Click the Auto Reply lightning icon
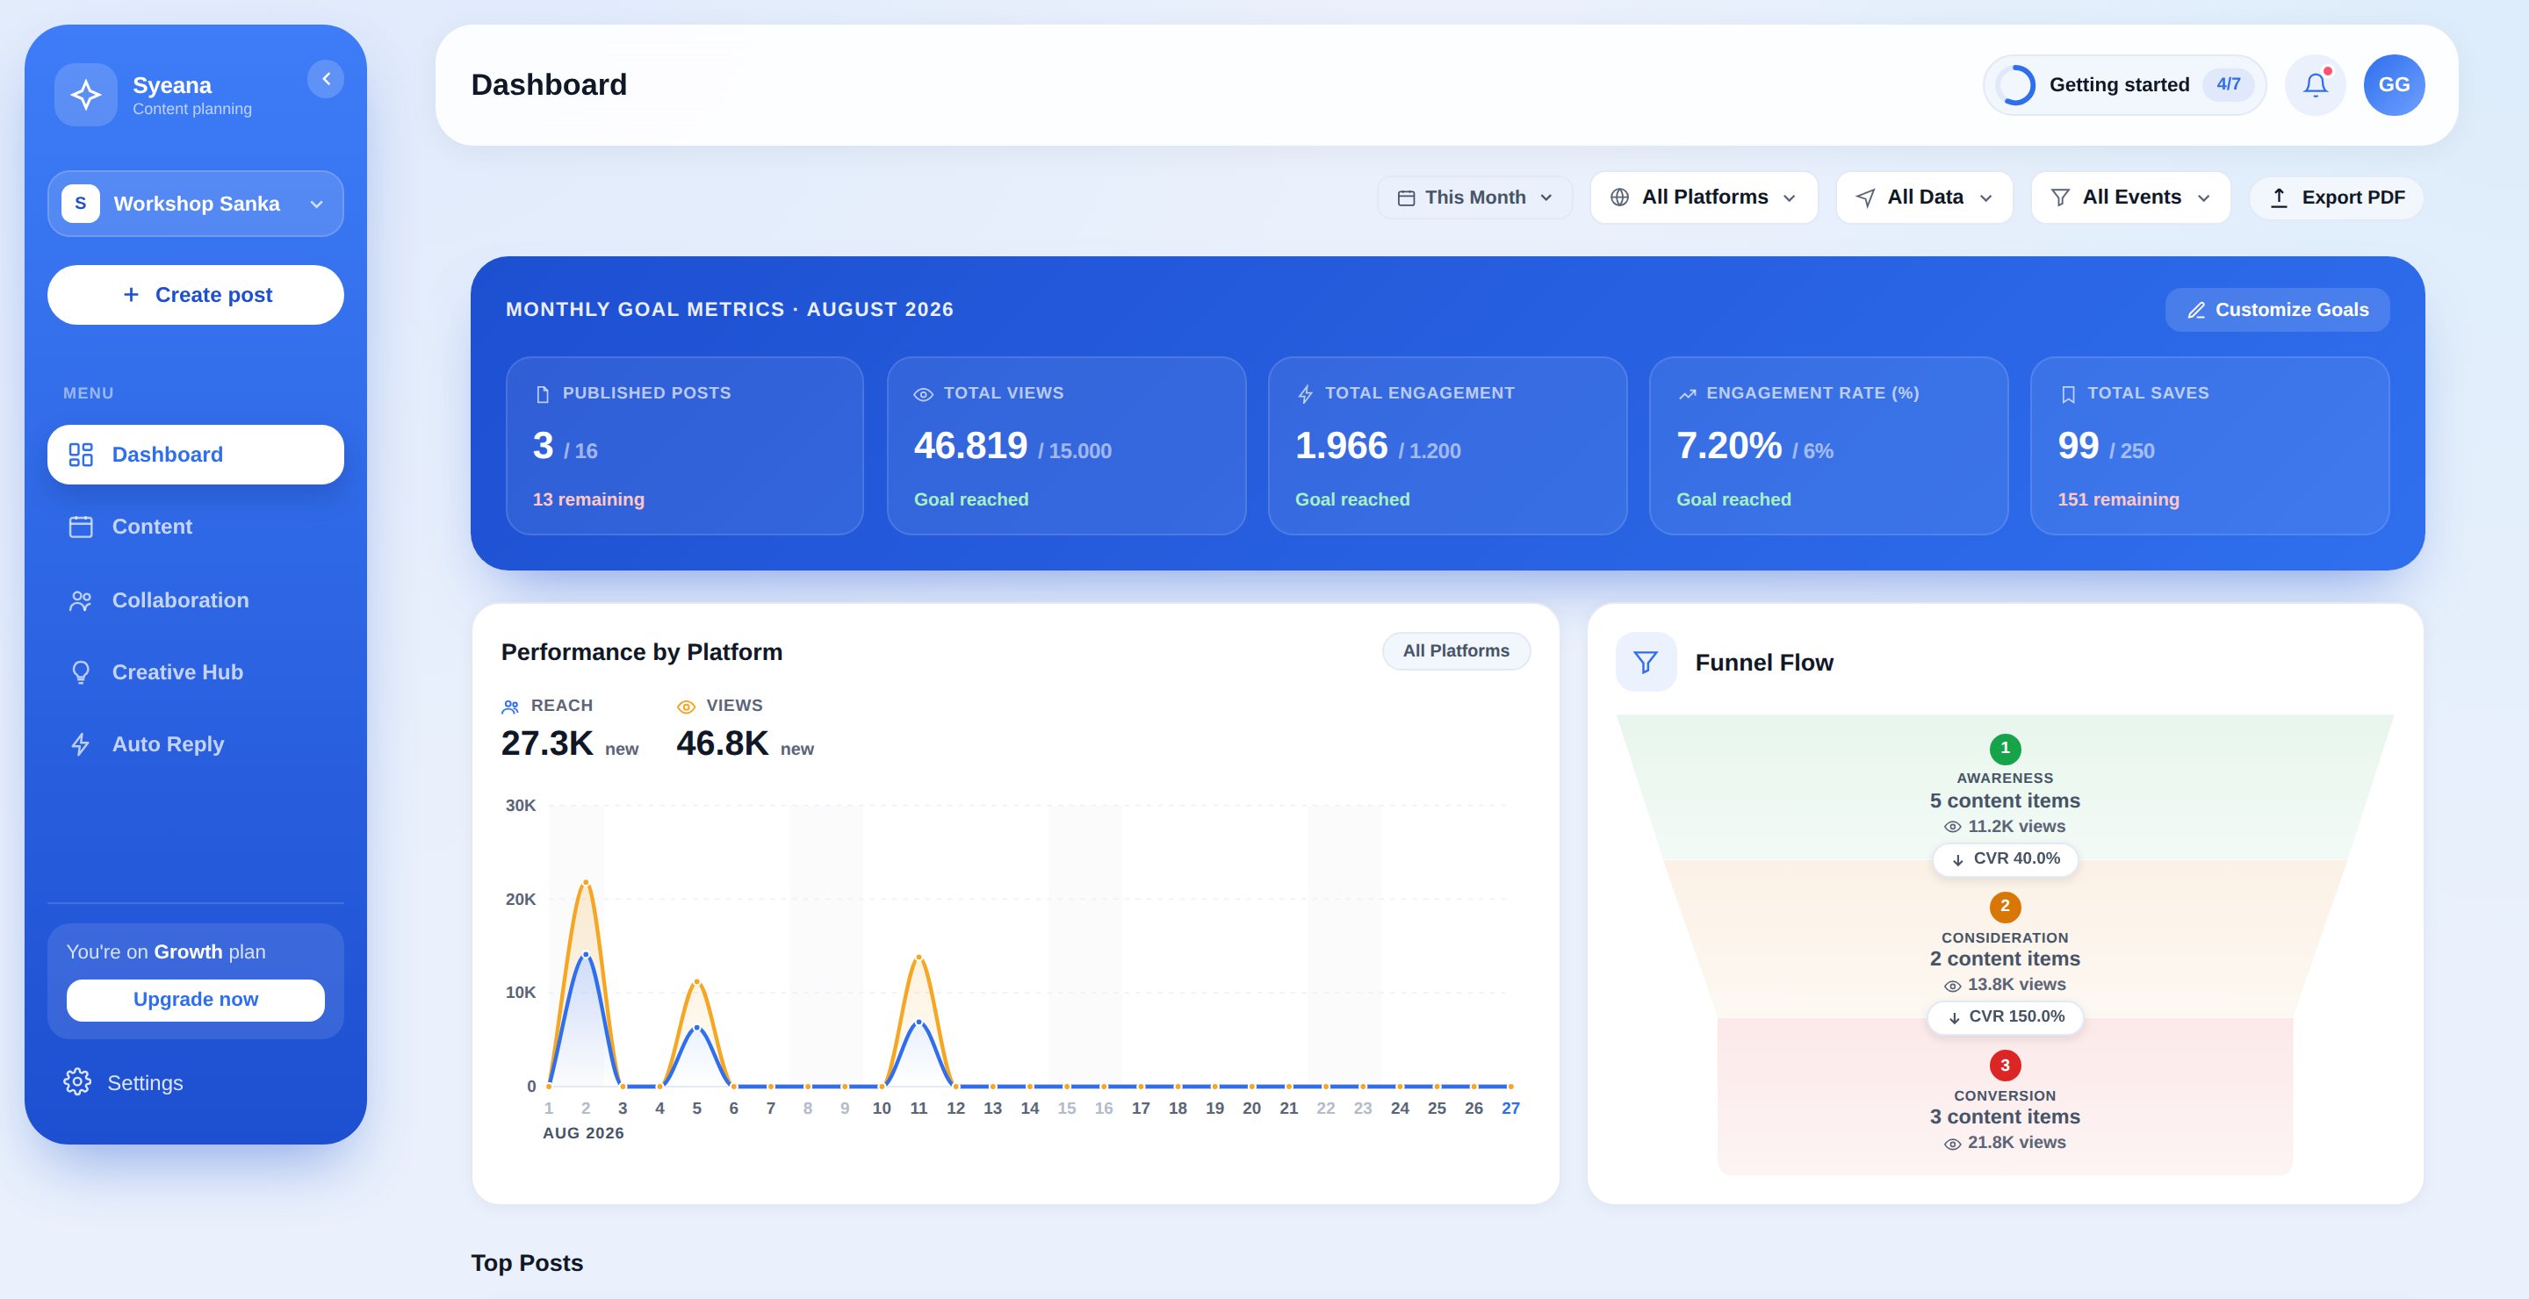Screen dimensions: 2529x1299 [x=81, y=744]
